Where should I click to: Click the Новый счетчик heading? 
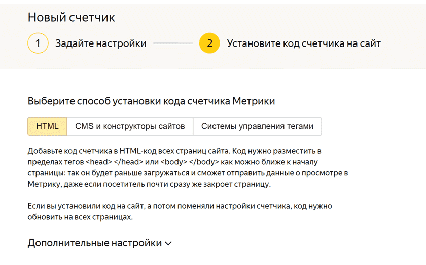click(72, 17)
